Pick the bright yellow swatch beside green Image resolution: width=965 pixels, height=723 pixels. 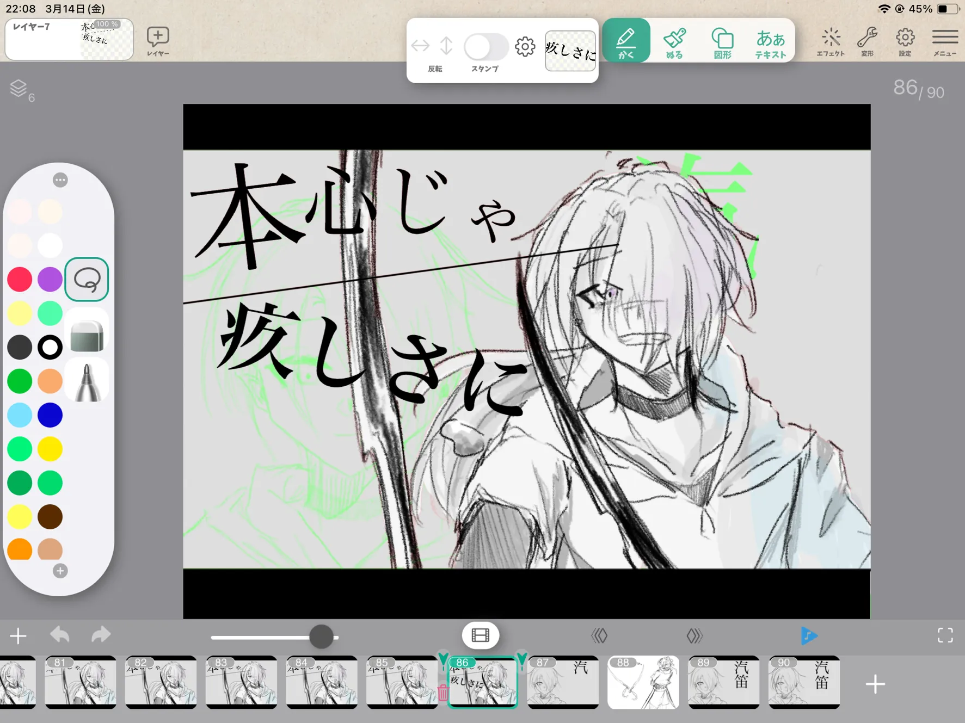pyautogui.click(x=50, y=449)
